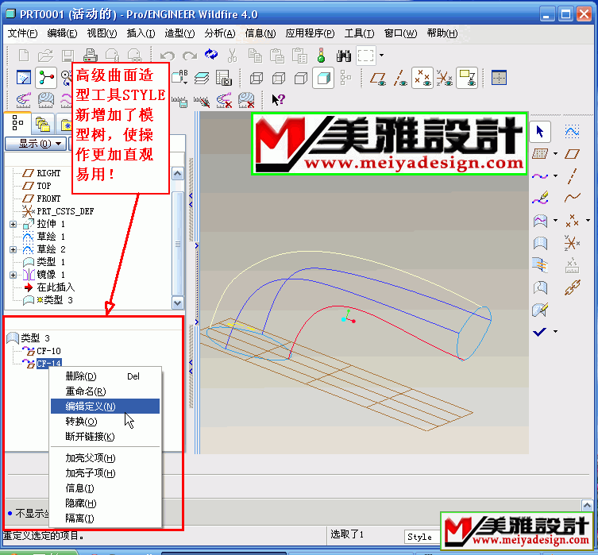
Task: Open dropdown arrow next to active plane icon
Action: tap(555, 153)
